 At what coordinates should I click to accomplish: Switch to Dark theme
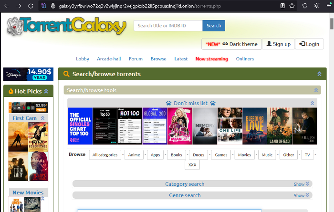[231, 44]
